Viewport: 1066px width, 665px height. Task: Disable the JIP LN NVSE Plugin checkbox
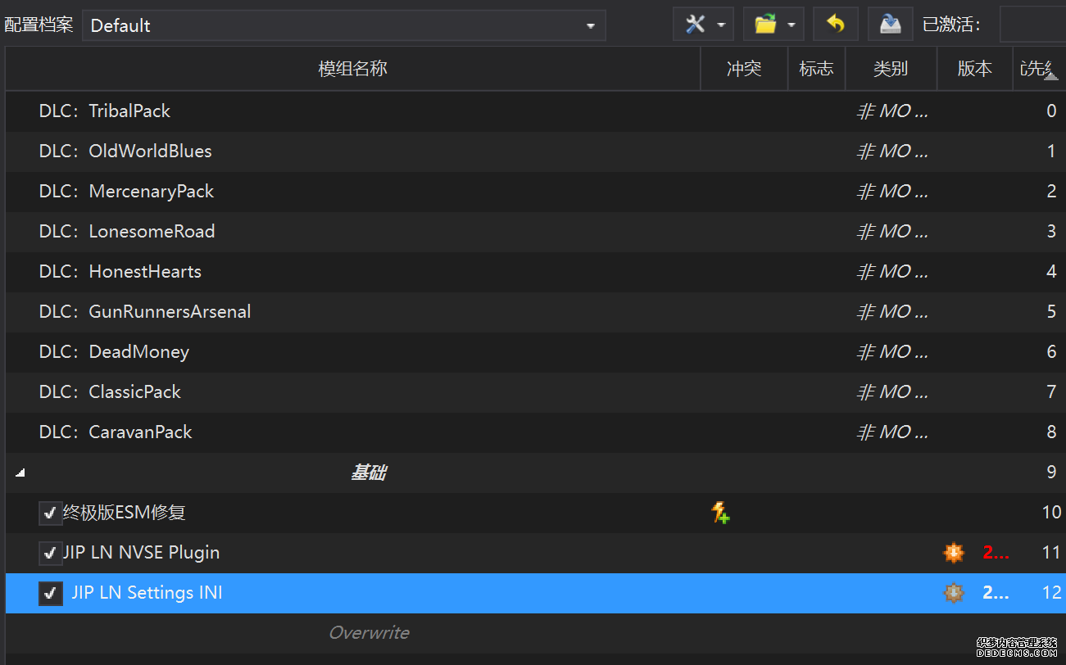coord(51,554)
